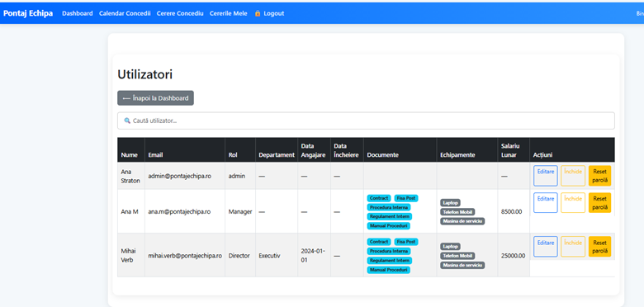The width and height of the screenshot is (644, 307).
Task: Click Masina de serviciu badge for Ana M
Action: tap(462, 221)
